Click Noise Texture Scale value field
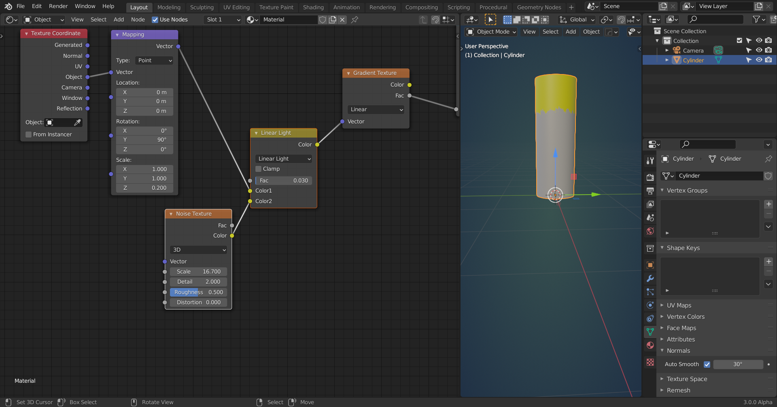Screen dimensions: 777x407 tap(198, 272)
